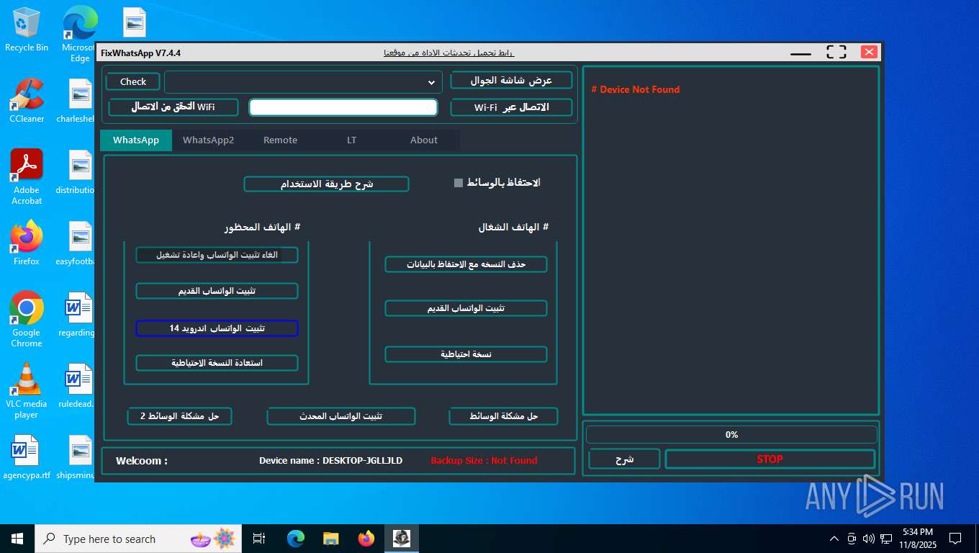Viewport: 979px width, 553px height.
Task: Click عرض شاشة الجوال button
Action: [x=511, y=80]
